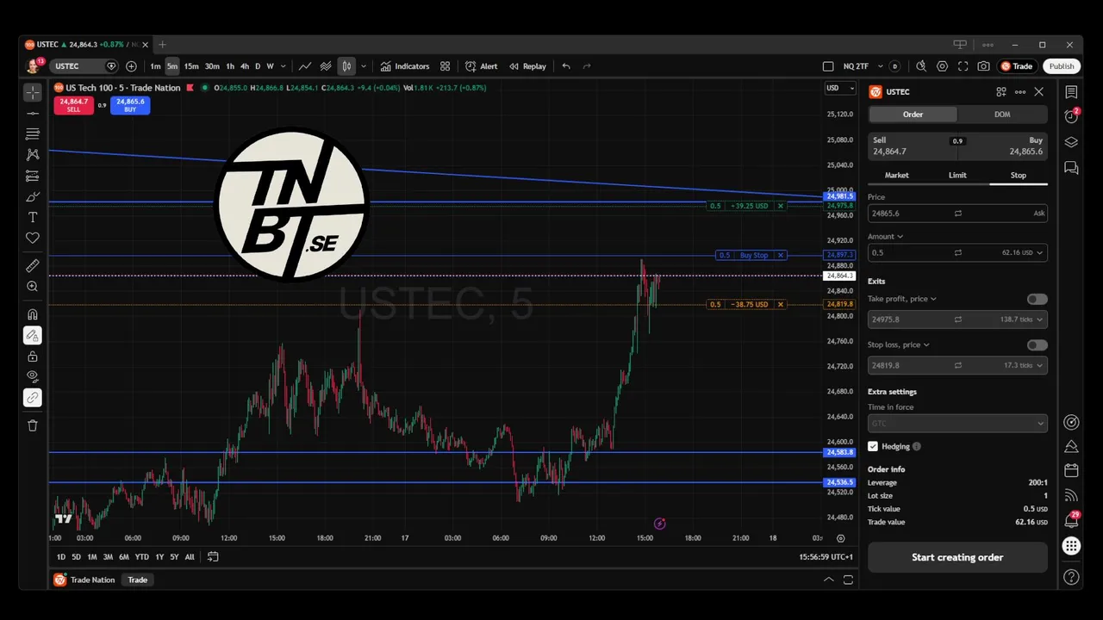Start bar Replay mode

(x=527, y=66)
